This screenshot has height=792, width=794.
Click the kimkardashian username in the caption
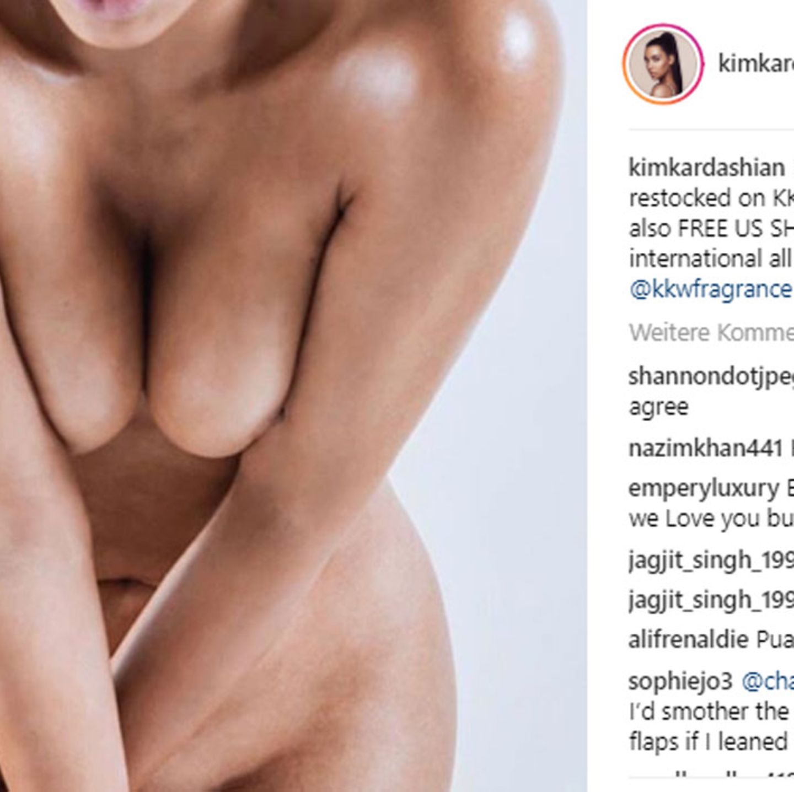tap(706, 168)
